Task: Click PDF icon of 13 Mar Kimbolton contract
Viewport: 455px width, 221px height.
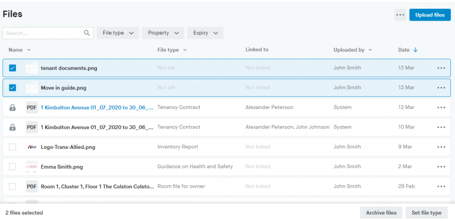Action: [x=32, y=107]
